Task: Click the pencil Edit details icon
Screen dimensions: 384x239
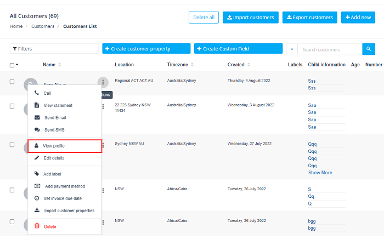Action: pos(37,158)
